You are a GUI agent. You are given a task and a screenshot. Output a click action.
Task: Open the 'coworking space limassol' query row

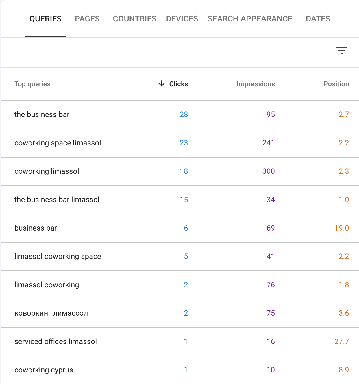coord(58,143)
